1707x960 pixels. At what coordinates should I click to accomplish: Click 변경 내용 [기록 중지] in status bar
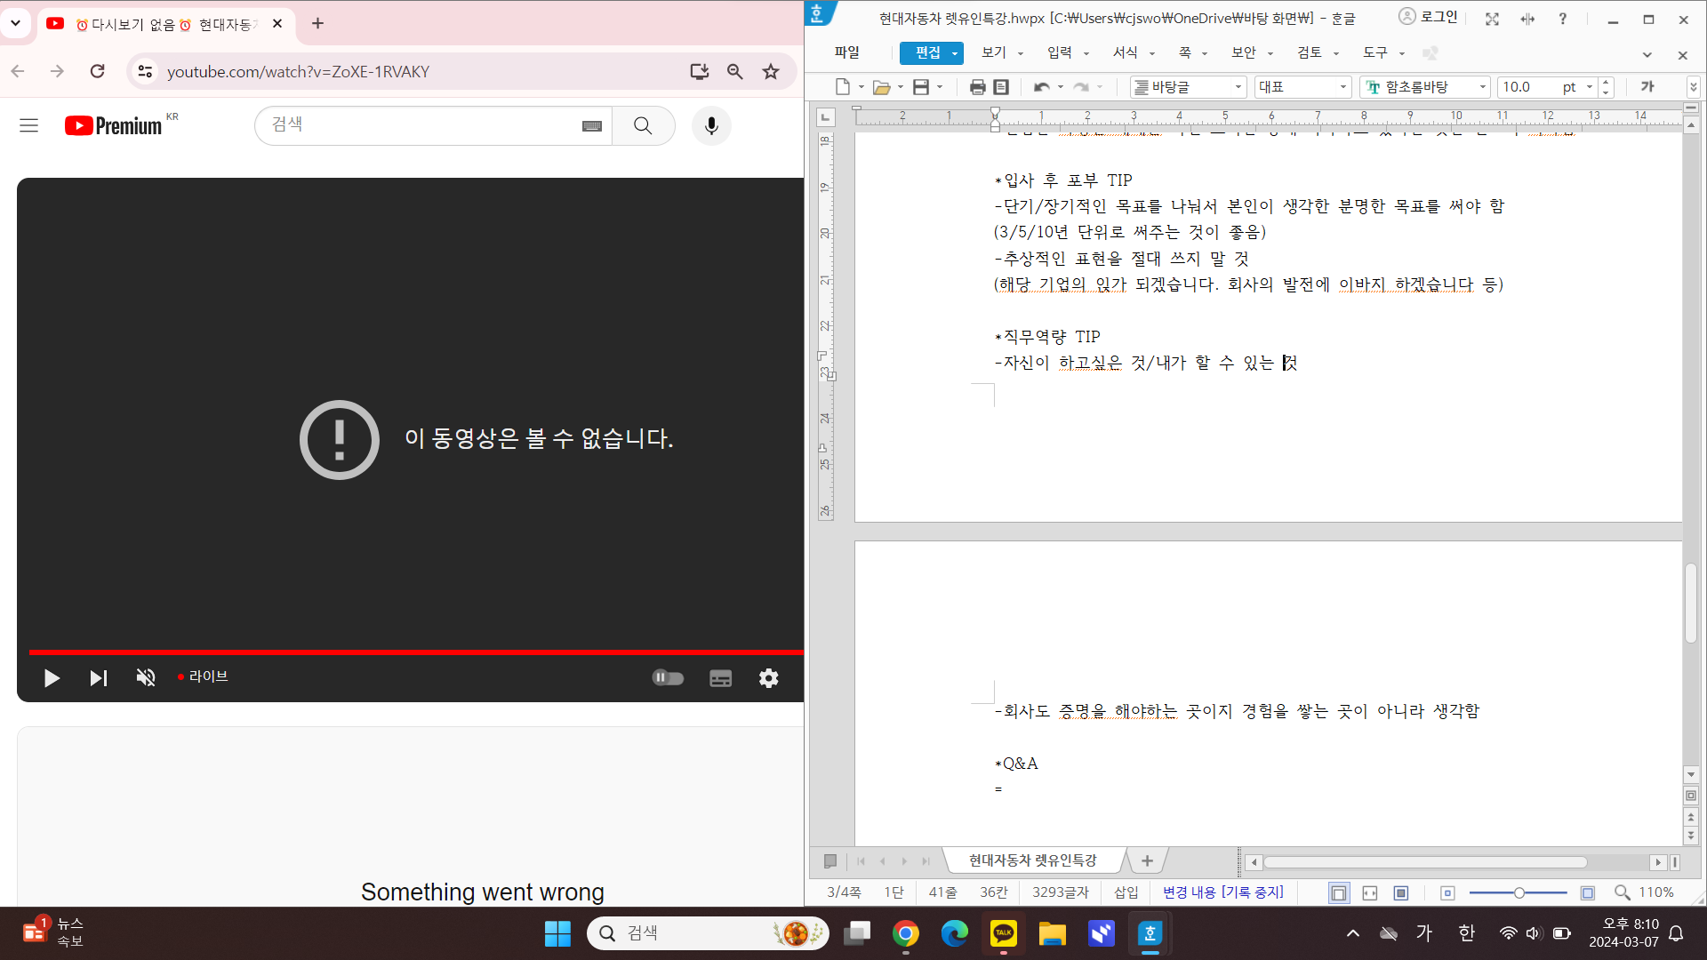tap(1222, 892)
